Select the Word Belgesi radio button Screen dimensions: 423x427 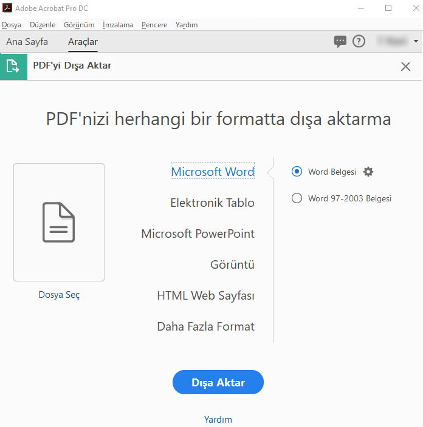click(x=297, y=172)
